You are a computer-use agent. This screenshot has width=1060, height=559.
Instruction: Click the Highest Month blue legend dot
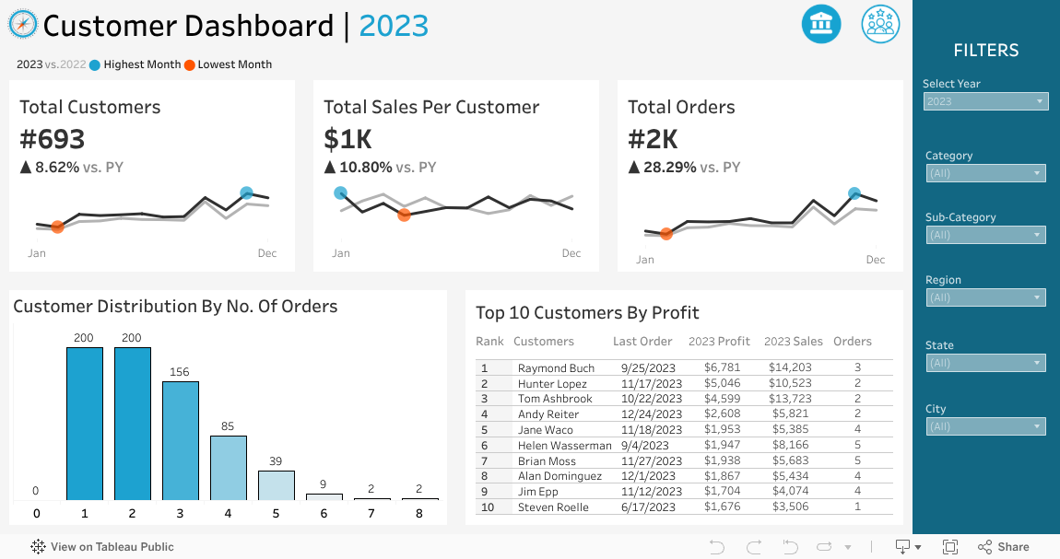tap(95, 65)
